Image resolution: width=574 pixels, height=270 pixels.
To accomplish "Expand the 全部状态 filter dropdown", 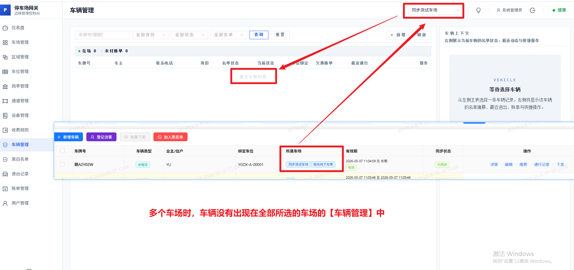I will tap(189, 35).
